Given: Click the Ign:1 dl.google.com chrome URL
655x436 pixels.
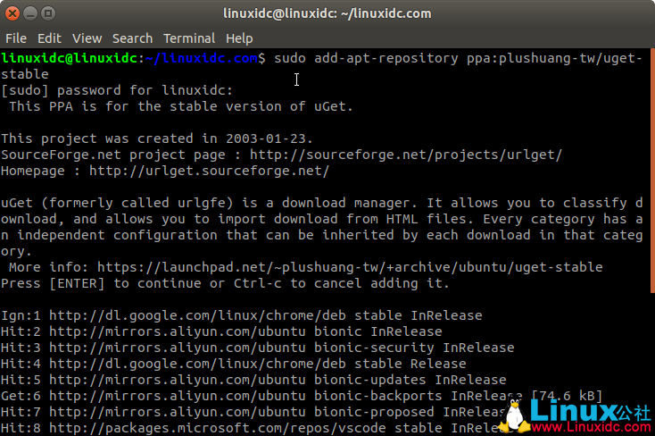Looking at the screenshot, I should [197, 315].
